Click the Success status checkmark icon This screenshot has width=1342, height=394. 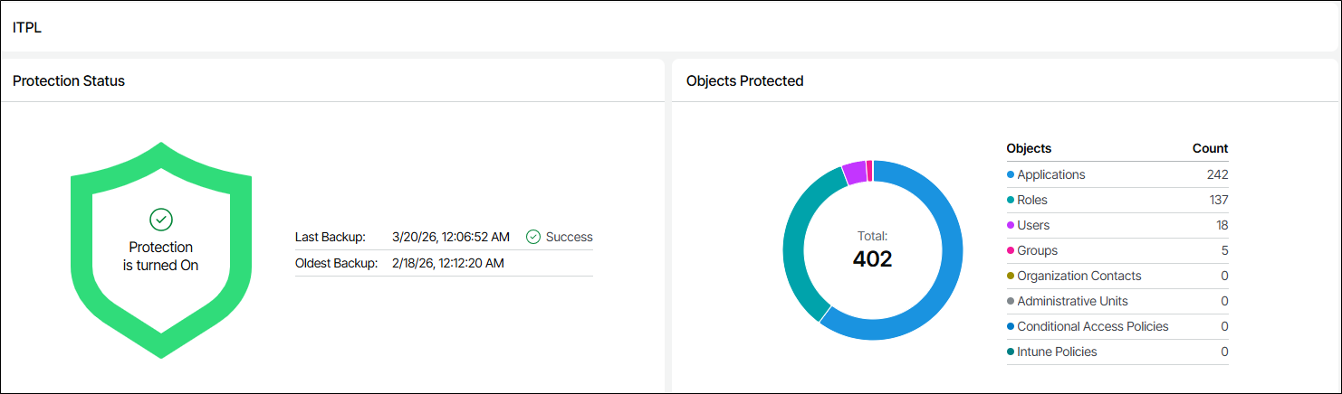tap(533, 237)
